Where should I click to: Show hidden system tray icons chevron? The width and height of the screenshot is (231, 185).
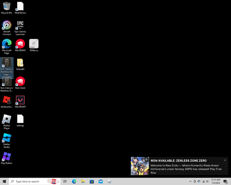click(190, 181)
